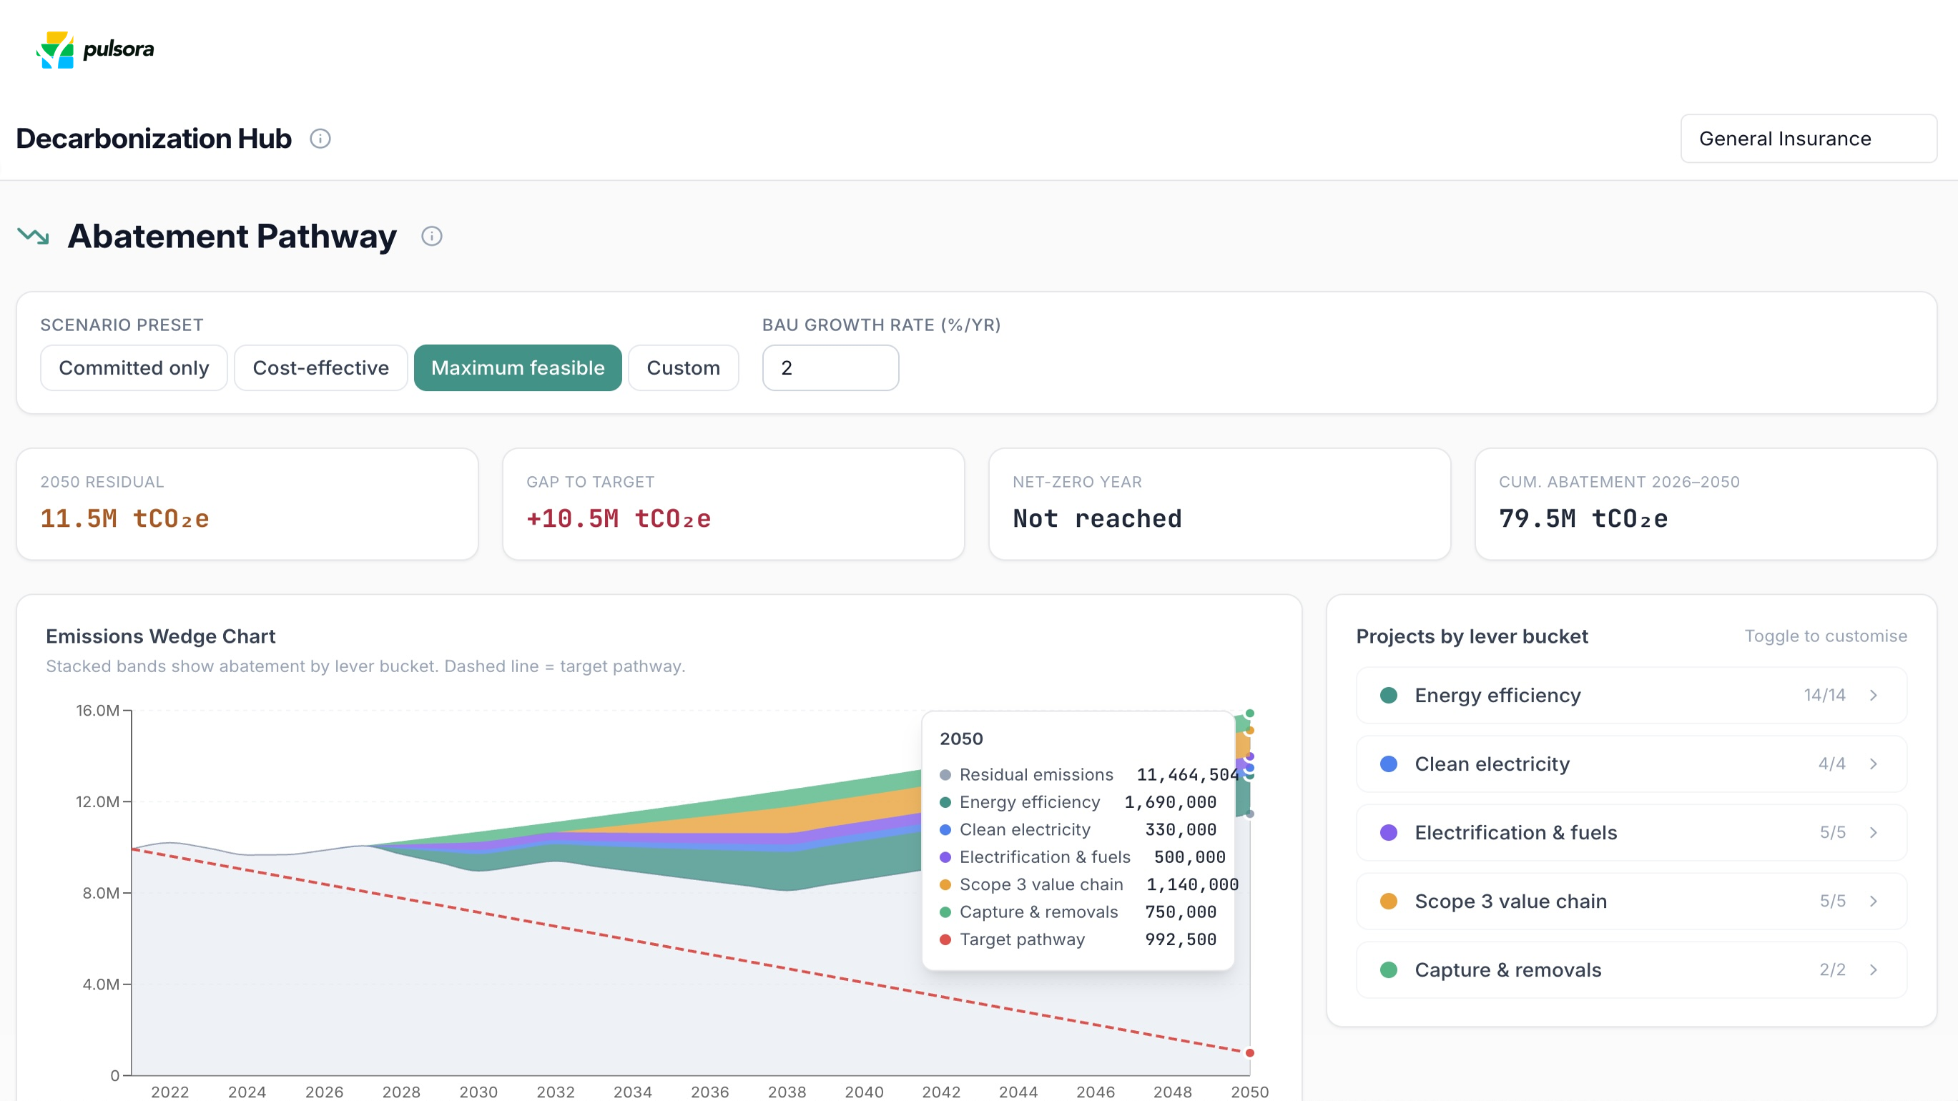The height and width of the screenshot is (1101, 1958).
Task: Click the Energy efficiency teal color dot
Action: [x=1389, y=695]
